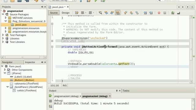Screen dimensions: 196x110
Task: Collapse Prog_Estructura_secuencial_0 package
Action: 6,21
